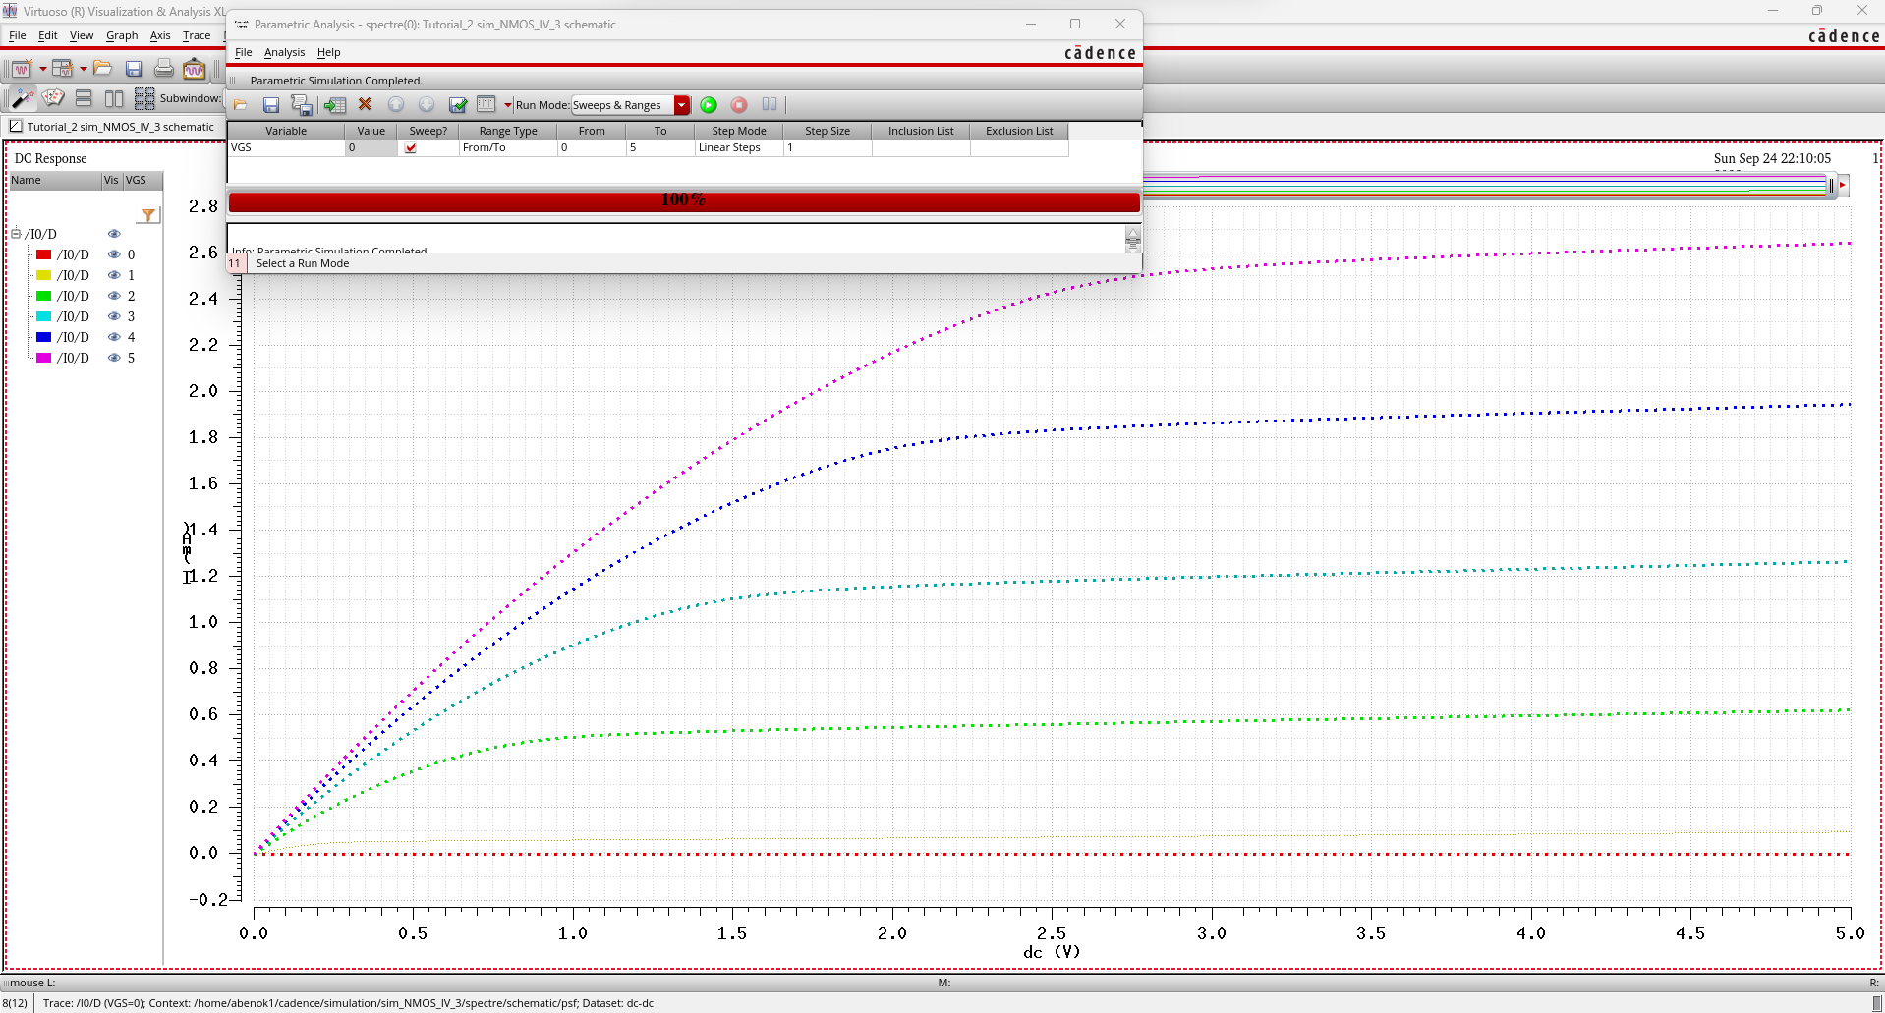Open Step Mode Linear Steps cell
Image resolution: width=1885 pixels, height=1013 pixels.
[738, 148]
